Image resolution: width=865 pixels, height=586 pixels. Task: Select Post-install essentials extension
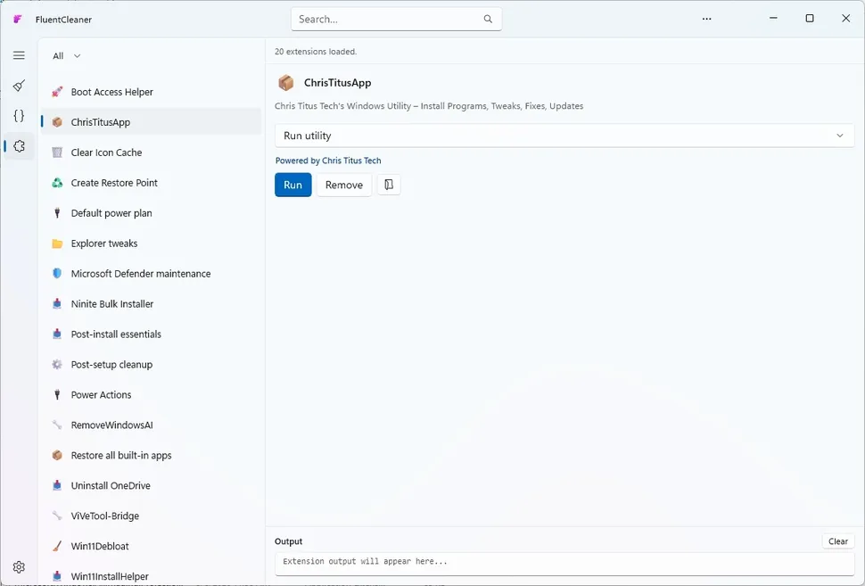point(152,334)
